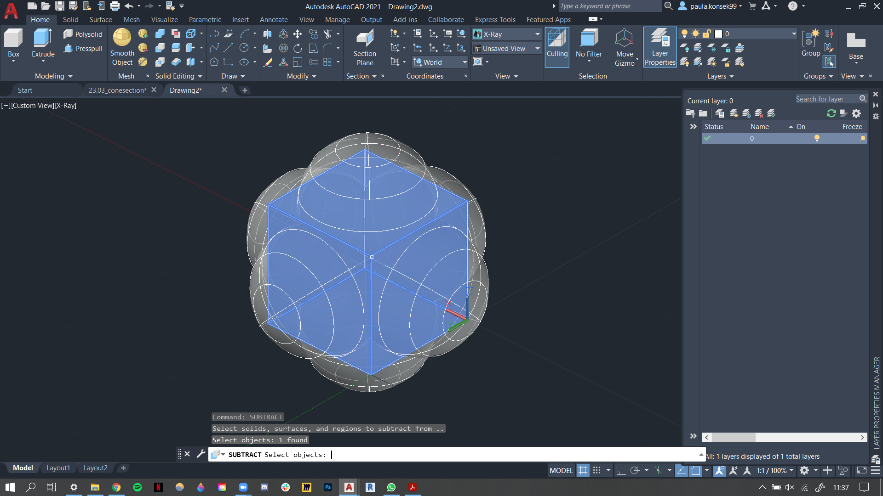Toggle the Smooth Object tool
Viewport: 883px width, 496px height.
pos(121,48)
